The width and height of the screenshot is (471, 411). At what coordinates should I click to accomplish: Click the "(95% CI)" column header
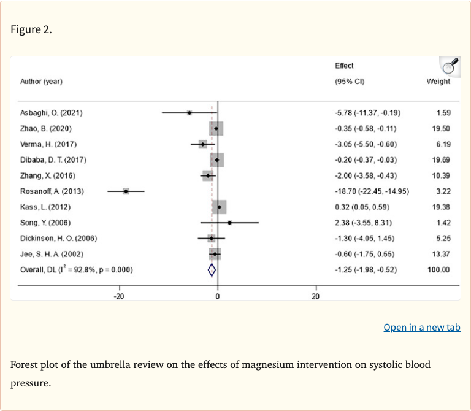350,82
